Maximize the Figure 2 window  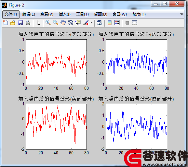tap(165, 4)
